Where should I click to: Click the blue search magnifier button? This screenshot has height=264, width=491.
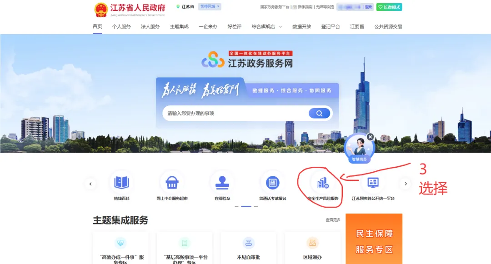click(319, 113)
